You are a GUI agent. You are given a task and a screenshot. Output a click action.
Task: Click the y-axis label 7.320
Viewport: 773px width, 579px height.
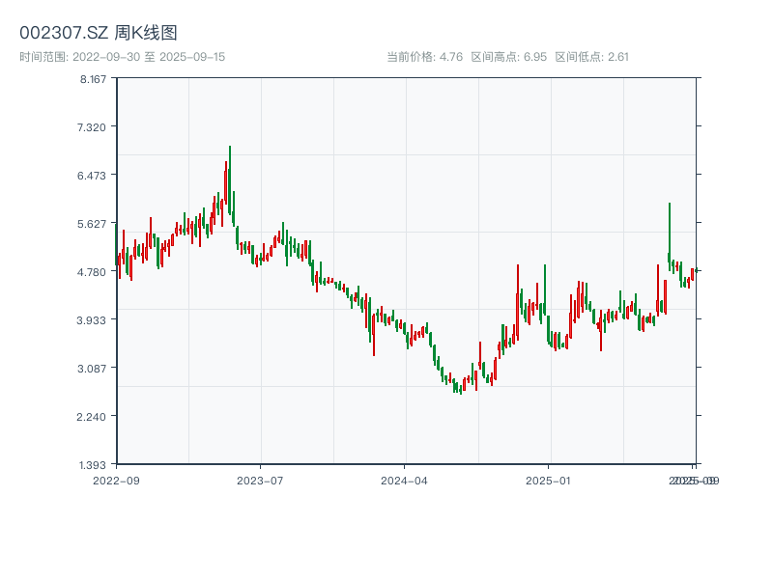91,127
